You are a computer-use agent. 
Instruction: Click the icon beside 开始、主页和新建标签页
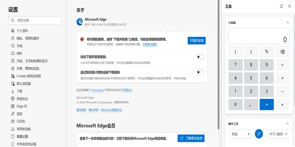coord(13,61)
